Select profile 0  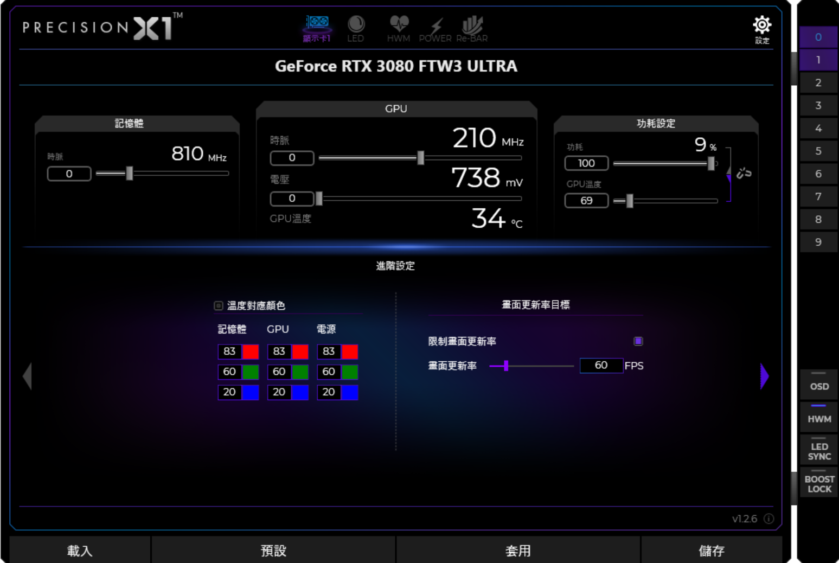tap(818, 37)
